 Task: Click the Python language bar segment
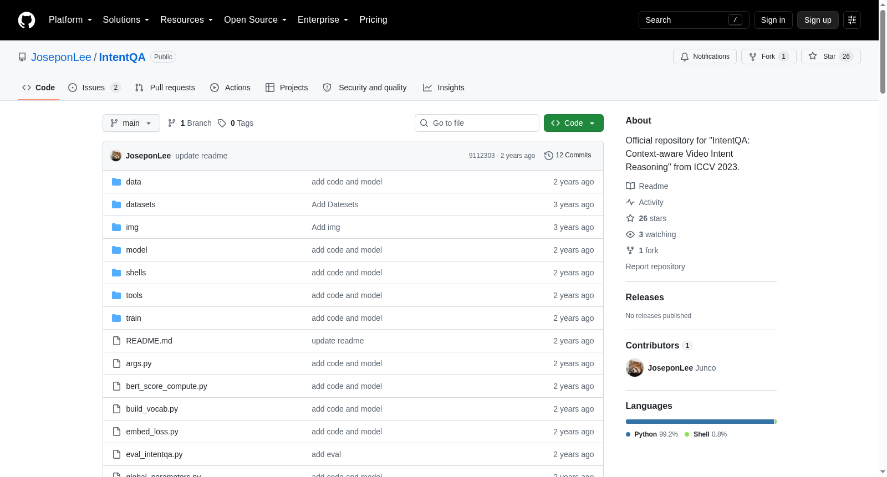(700, 422)
